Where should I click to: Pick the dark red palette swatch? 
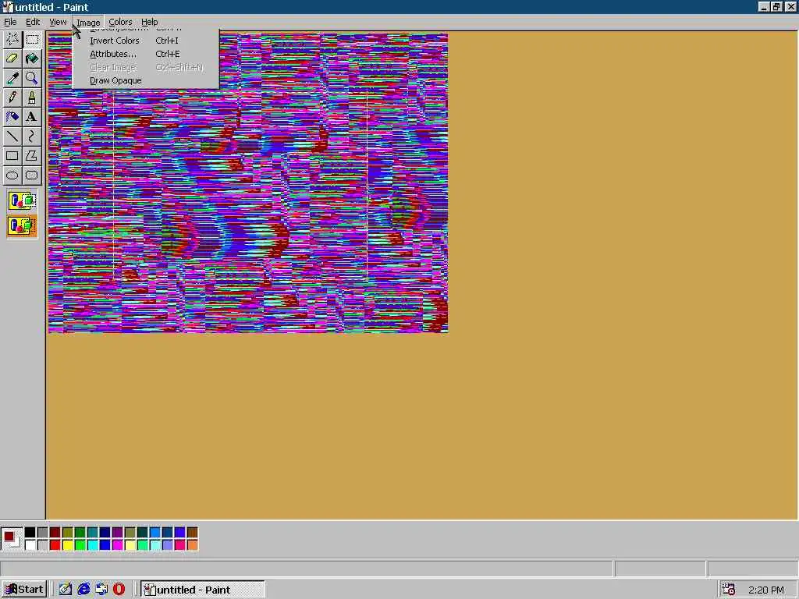[55, 532]
